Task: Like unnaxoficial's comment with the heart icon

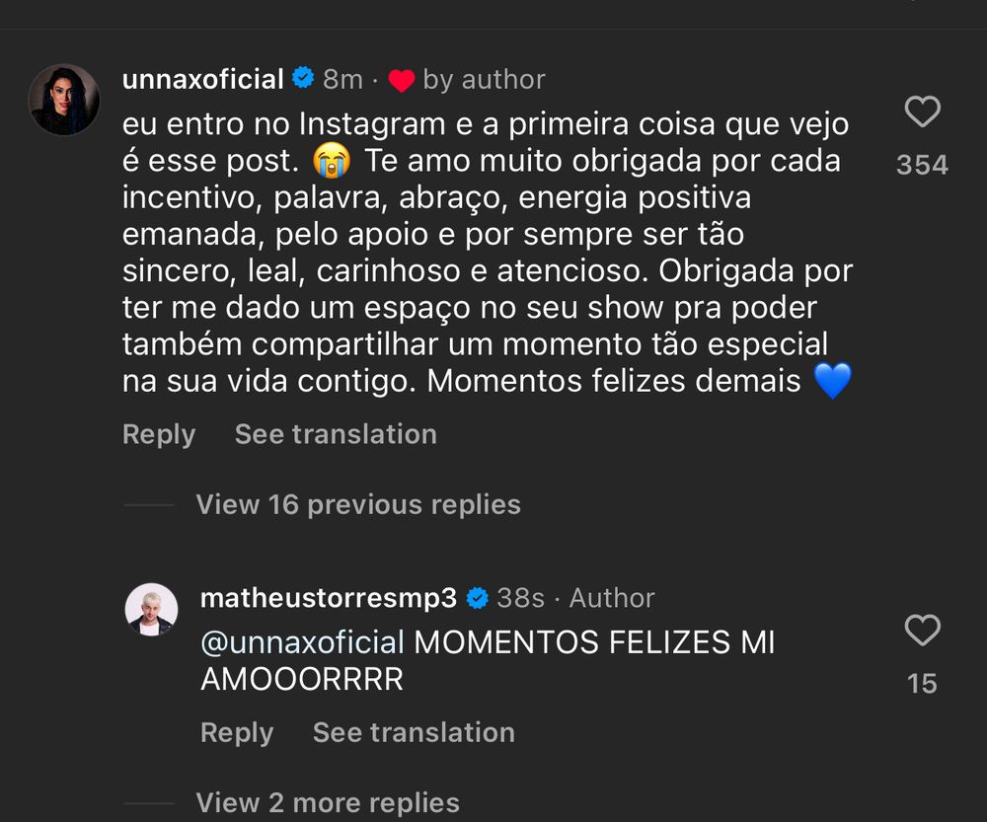Action: [x=922, y=112]
